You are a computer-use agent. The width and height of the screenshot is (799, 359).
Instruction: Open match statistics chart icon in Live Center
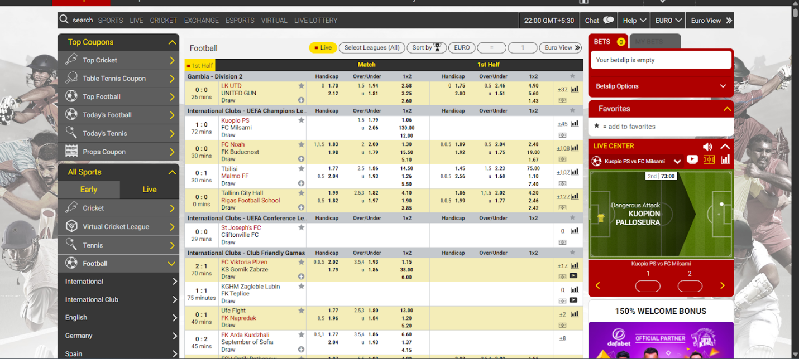click(x=726, y=159)
